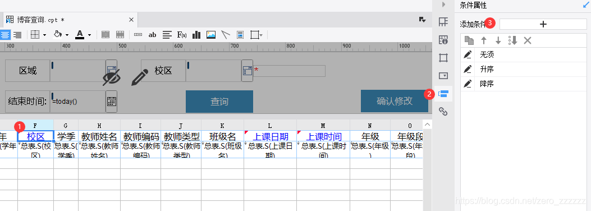Viewport: 591px width, 211px height.
Task: Select the 校区 header cell
Action: [x=35, y=136]
